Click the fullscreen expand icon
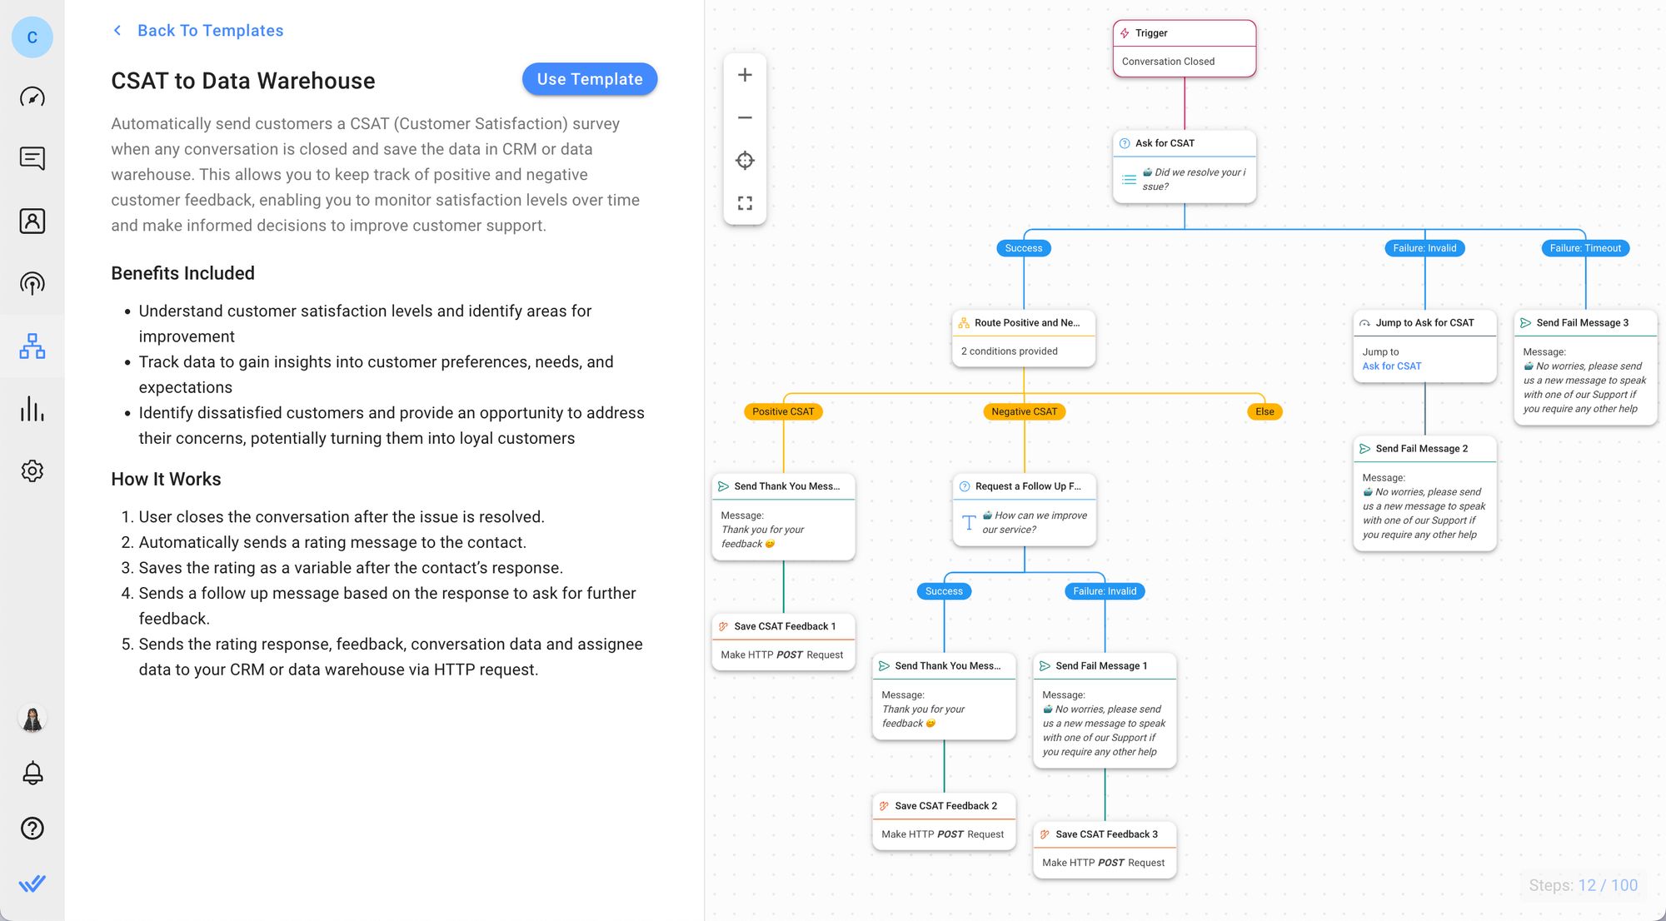 [745, 204]
